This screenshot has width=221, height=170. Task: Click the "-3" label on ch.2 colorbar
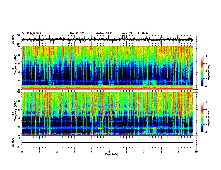click(x=206, y=102)
